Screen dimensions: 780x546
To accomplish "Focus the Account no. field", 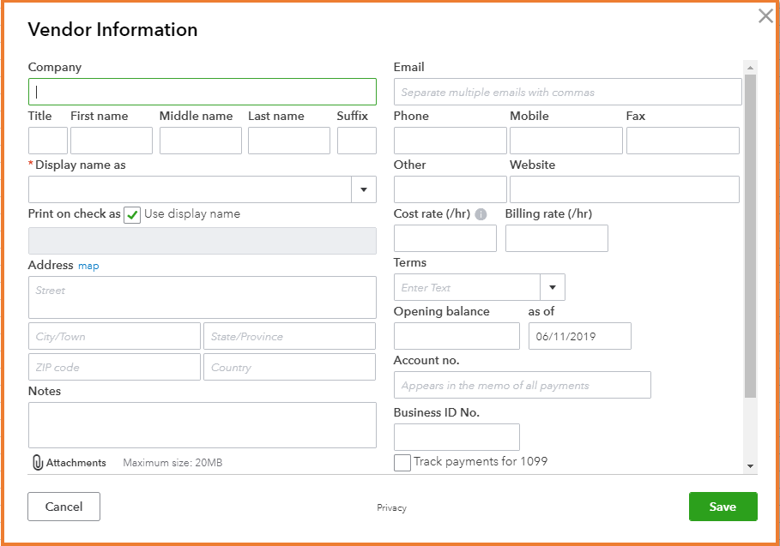I will coord(522,385).
